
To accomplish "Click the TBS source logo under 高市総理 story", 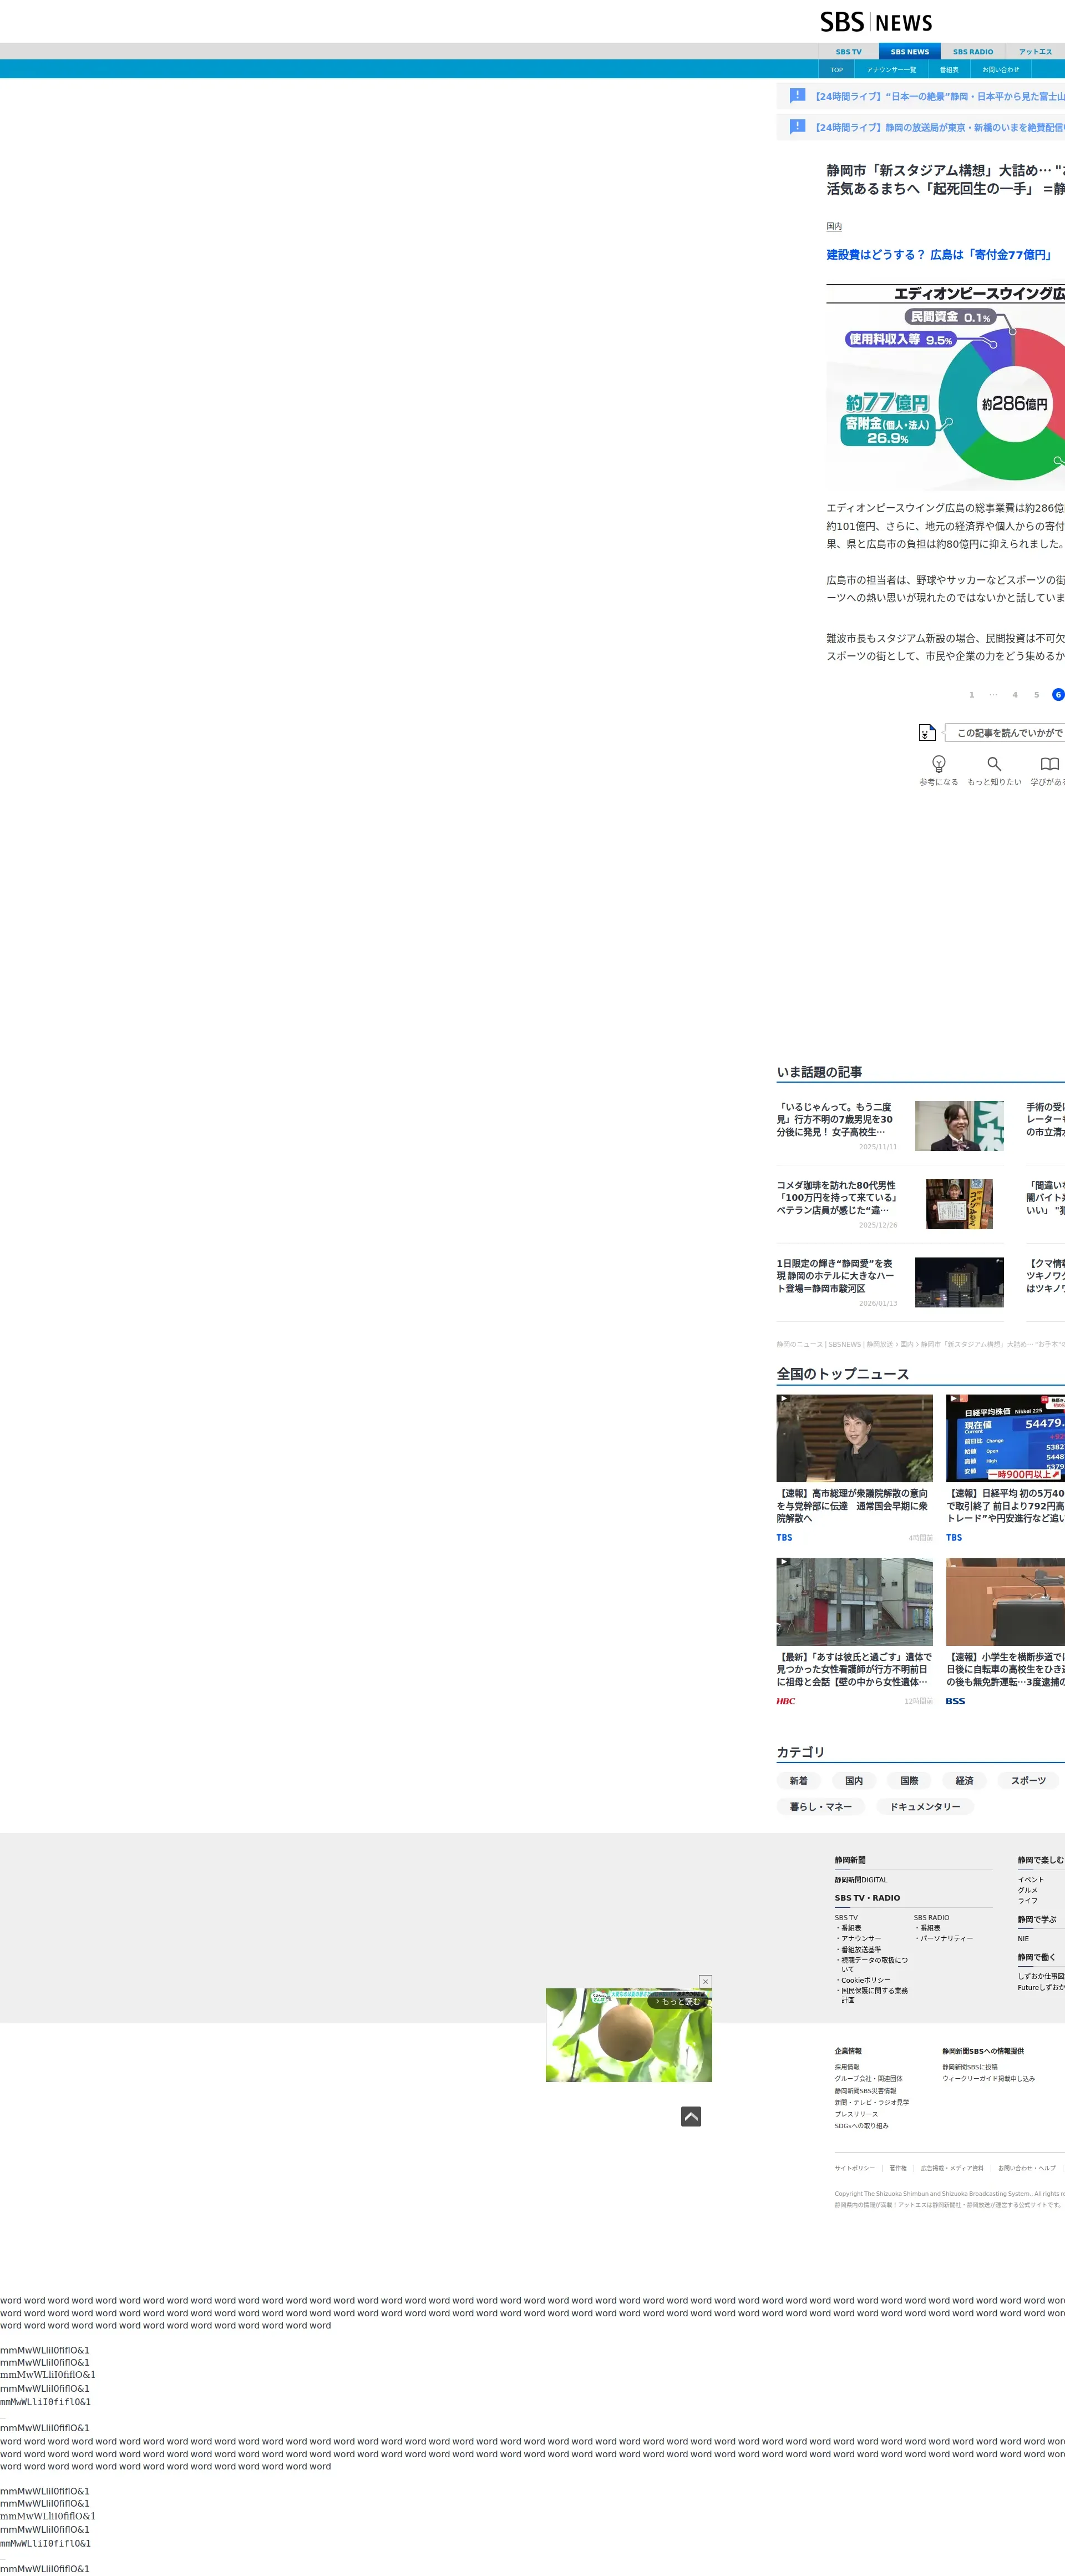I will [784, 1537].
